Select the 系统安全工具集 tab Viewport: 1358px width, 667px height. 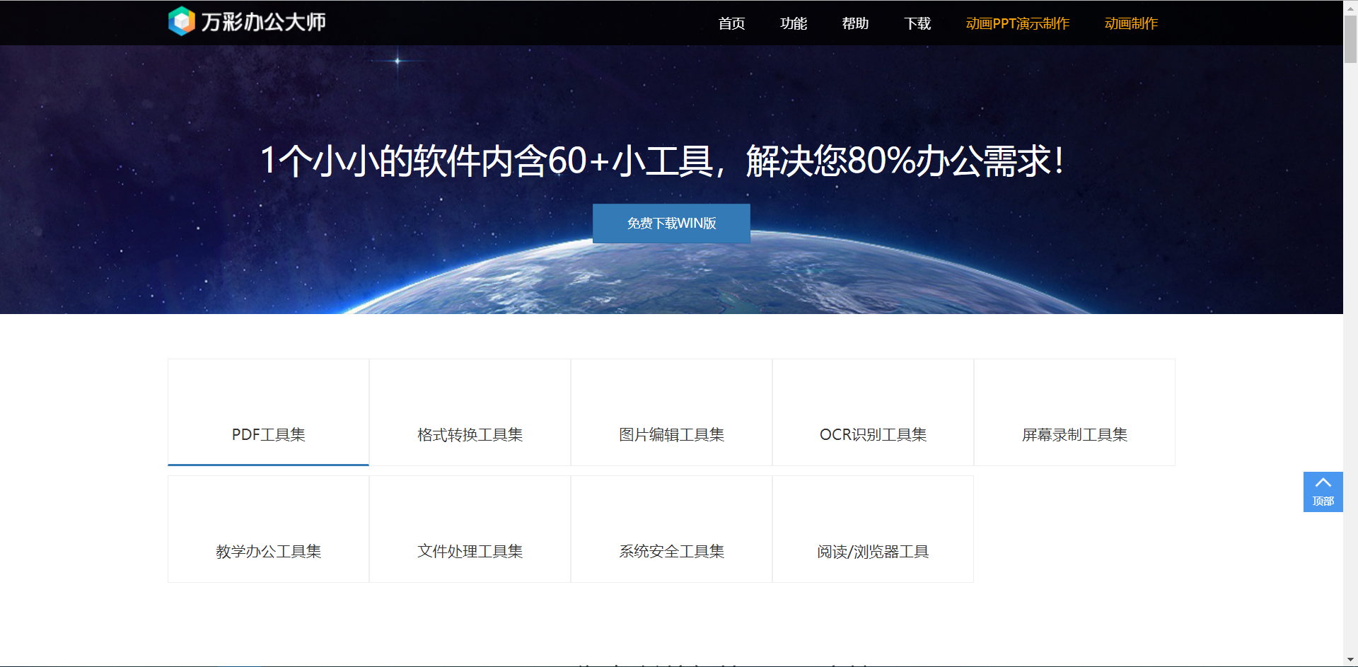tap(671, 529)
